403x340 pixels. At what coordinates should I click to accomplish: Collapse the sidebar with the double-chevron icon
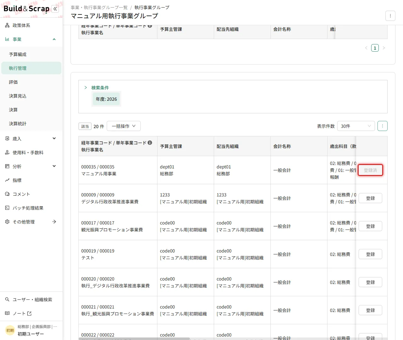(55, 9)
